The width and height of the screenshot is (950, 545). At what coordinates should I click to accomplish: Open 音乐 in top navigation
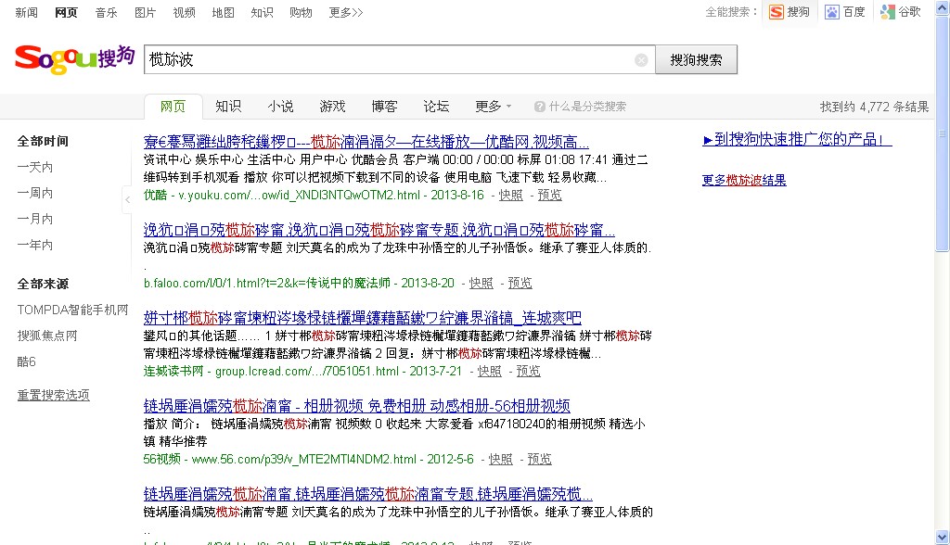coord(106,12)
